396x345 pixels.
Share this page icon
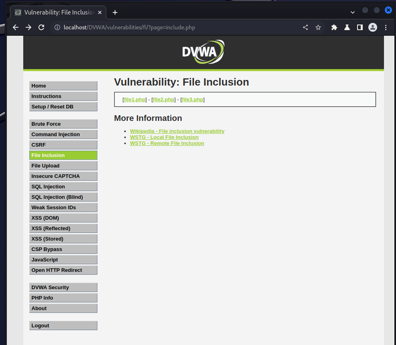coord(305,27)
